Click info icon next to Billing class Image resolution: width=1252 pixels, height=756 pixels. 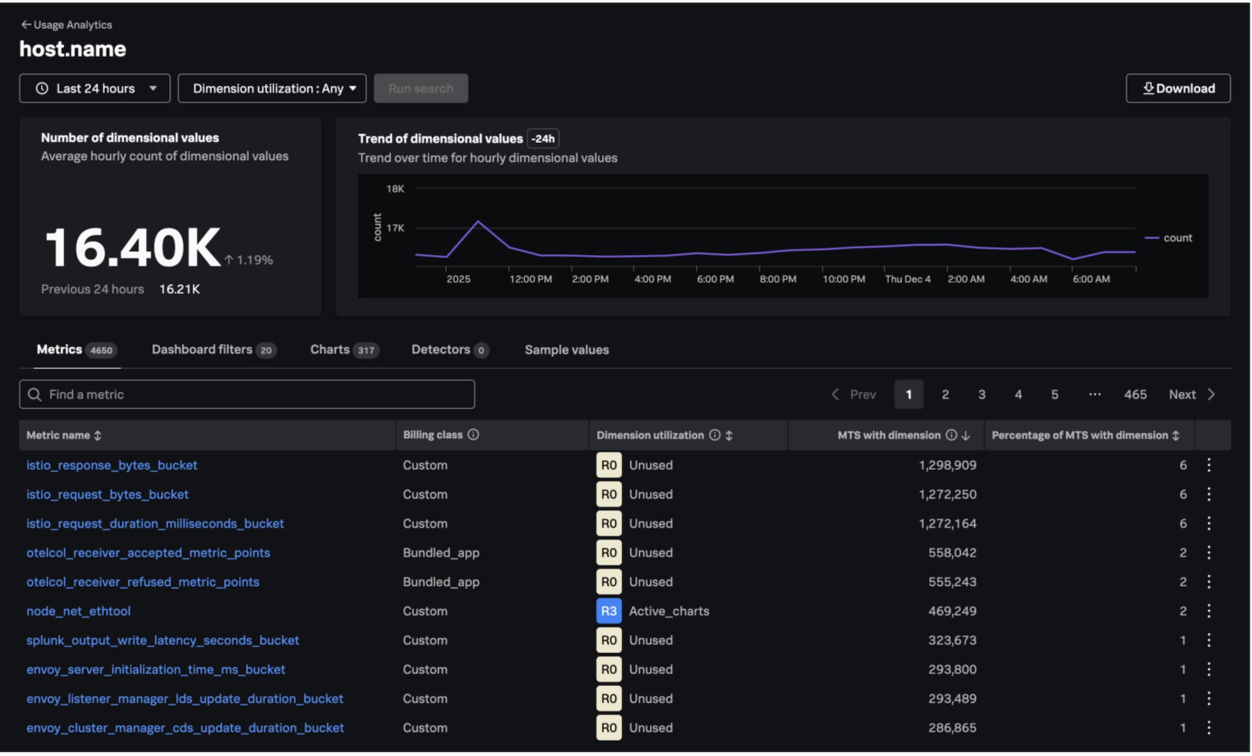pos(473,435)
